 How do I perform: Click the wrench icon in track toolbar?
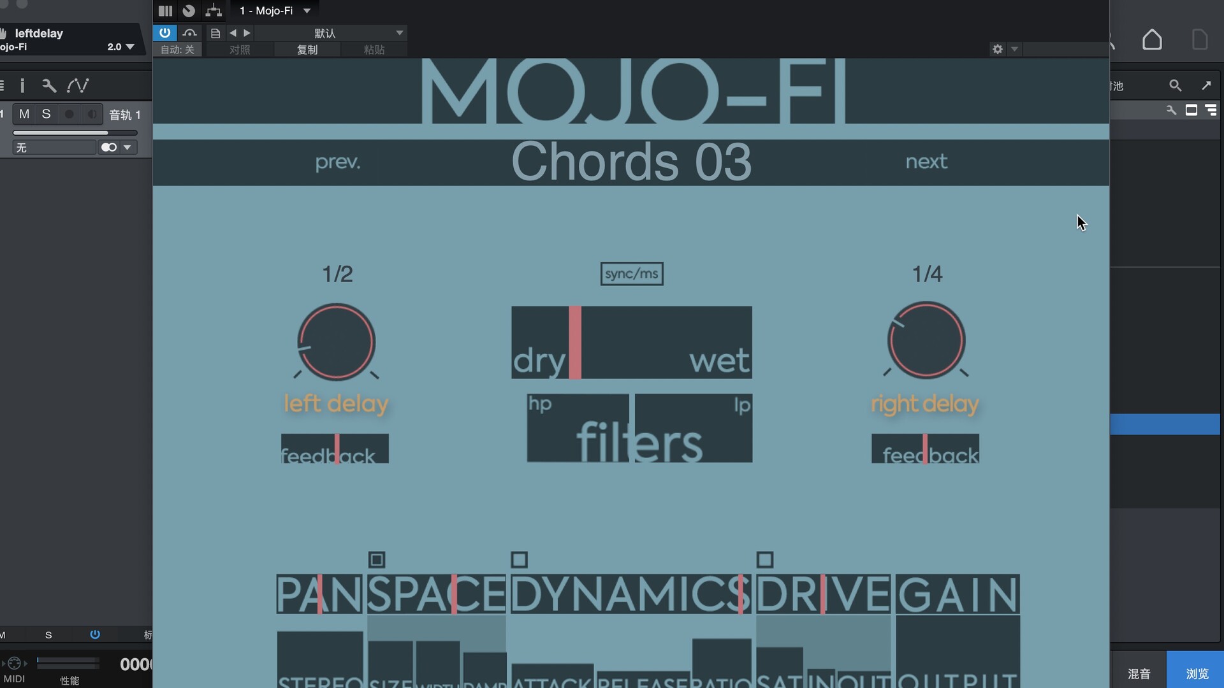[x=49, y=85]
